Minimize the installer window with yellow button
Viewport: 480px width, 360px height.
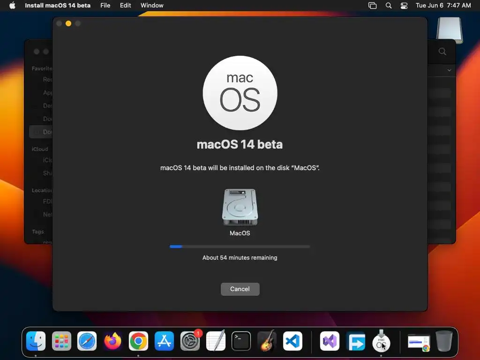[68, 23]
